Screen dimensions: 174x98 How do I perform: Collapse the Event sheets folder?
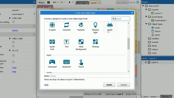(x=146, y=17)
